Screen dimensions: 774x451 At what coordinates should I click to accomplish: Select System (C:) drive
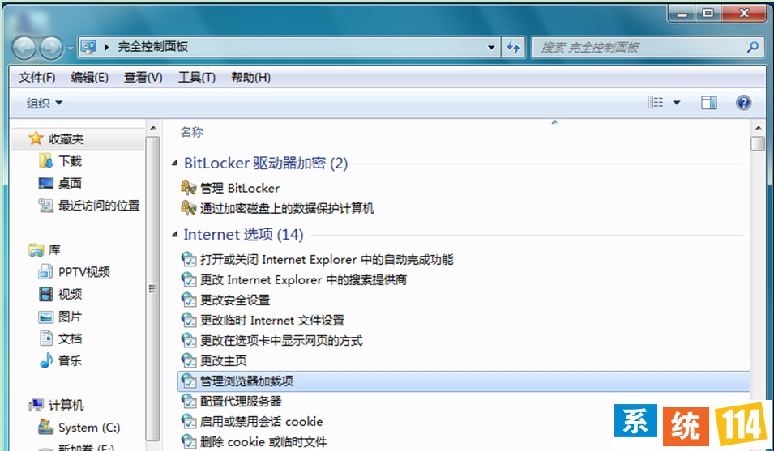point(88,428)
